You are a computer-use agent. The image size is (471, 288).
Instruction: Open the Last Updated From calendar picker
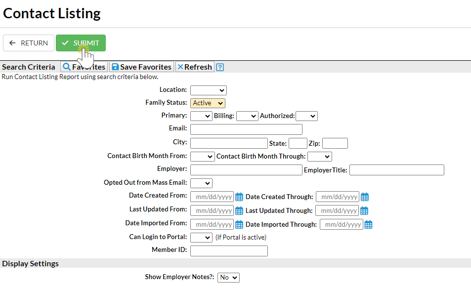click(x=239, y=211)
